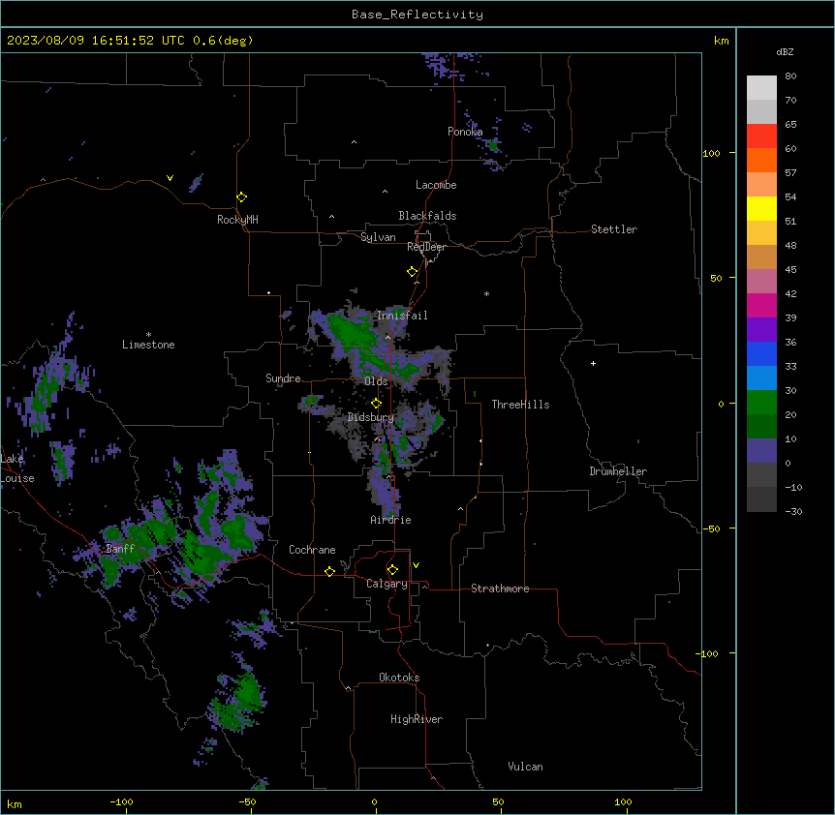Click the Olds city label

pyautogui.click(x=376, y=381)
